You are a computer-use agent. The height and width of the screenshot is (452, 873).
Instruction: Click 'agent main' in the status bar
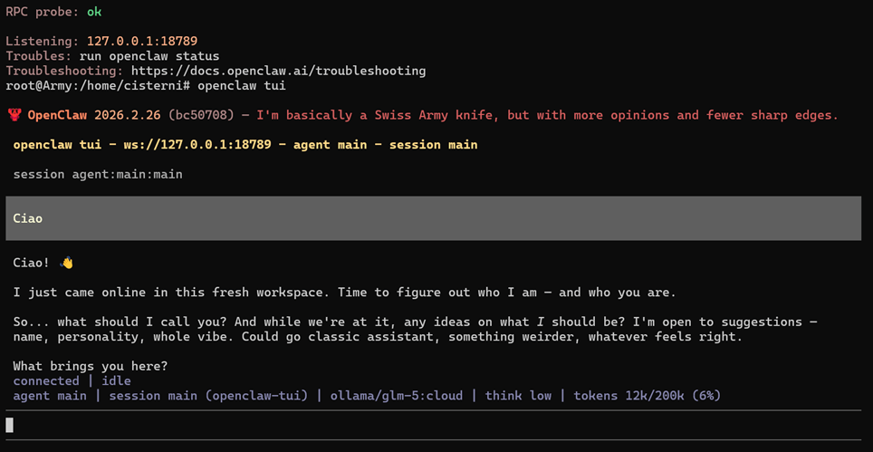coord(50,396)
